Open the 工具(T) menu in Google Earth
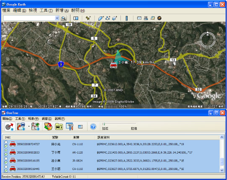The width and height of the screenshot is (227, 180). (x=46, y=10)
